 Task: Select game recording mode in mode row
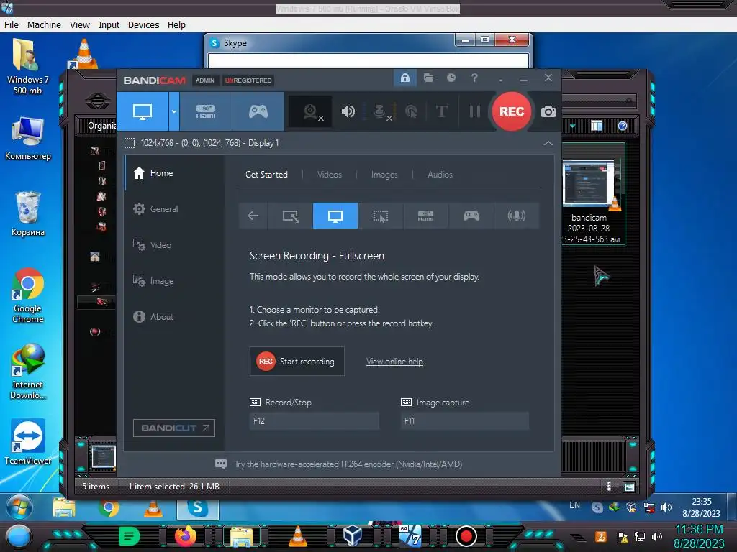point(471,216)
